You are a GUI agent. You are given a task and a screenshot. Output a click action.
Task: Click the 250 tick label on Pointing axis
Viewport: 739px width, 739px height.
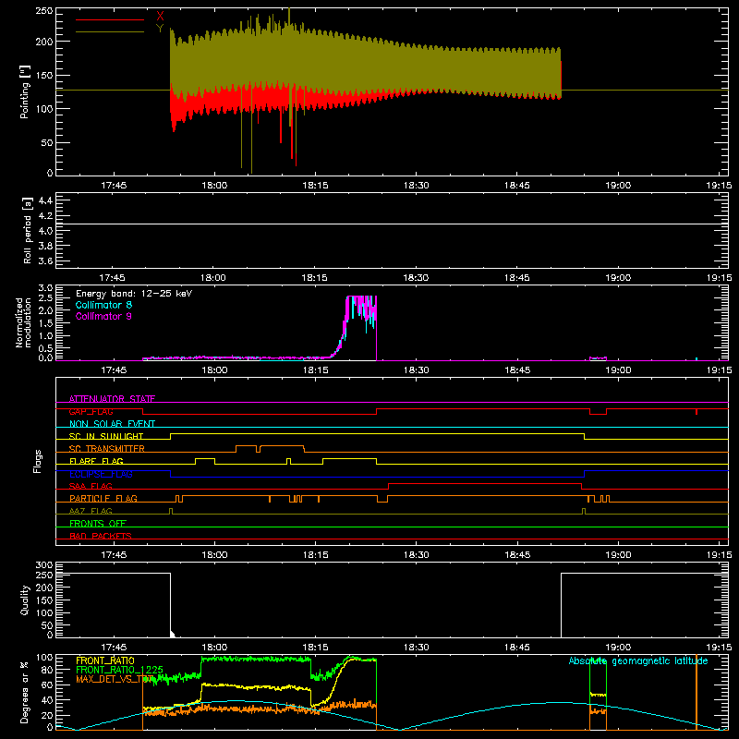click(43, 11)
